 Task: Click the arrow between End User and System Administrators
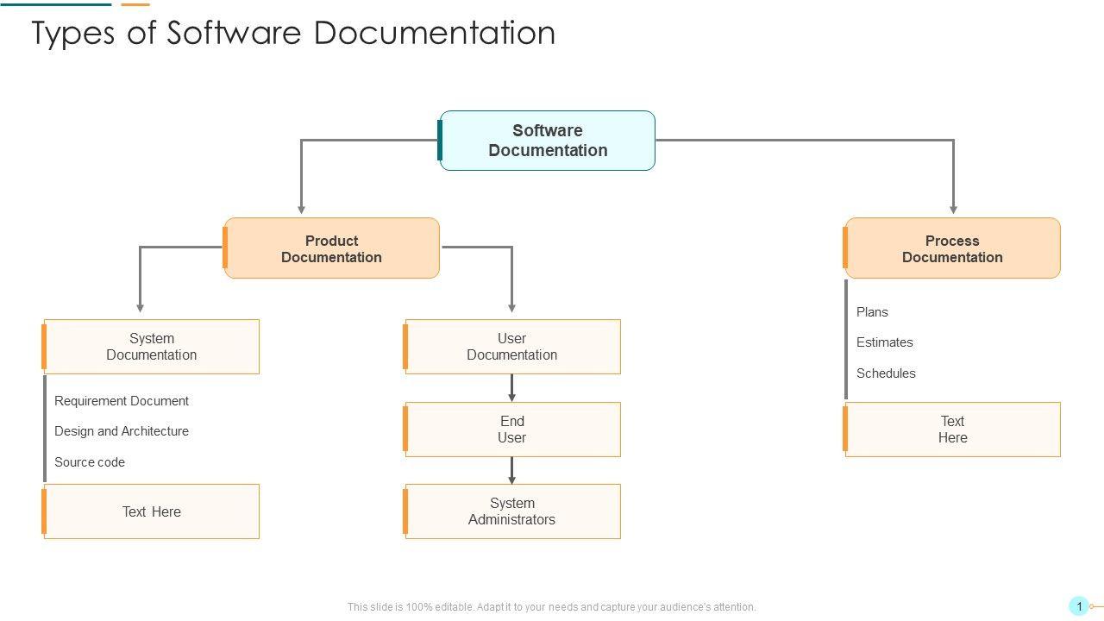(x=511, y=470)
